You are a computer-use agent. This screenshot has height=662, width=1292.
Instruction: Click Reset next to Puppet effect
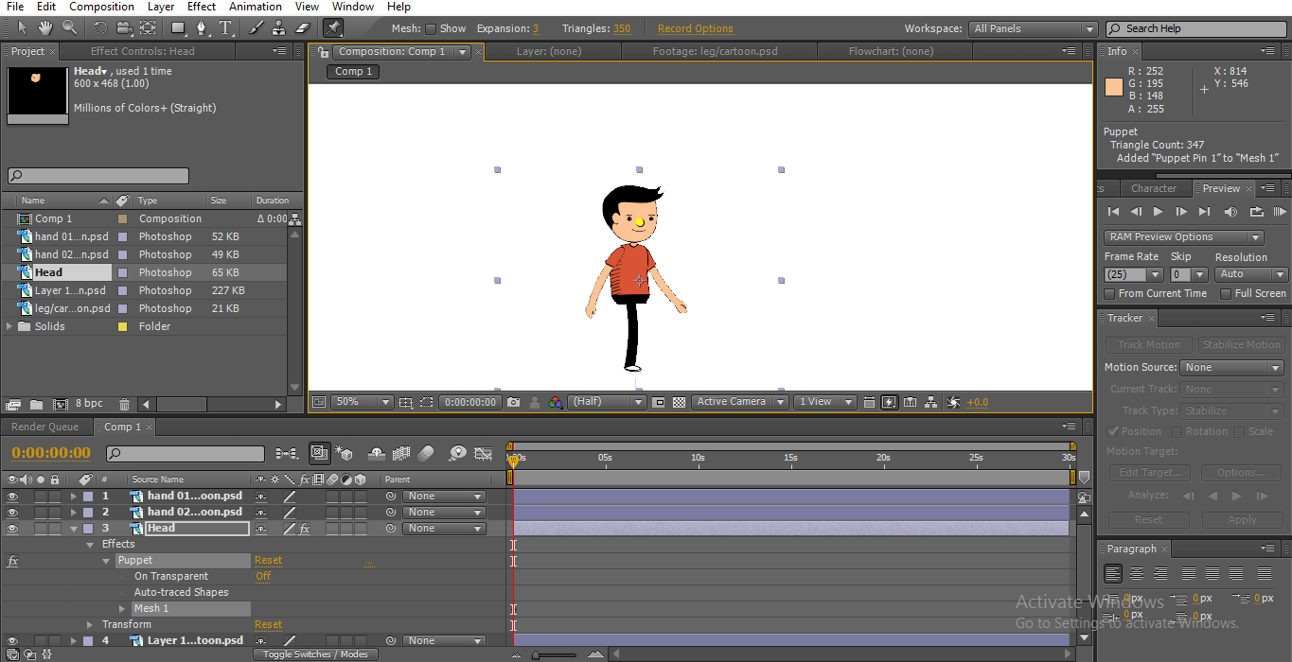coord(268,561)
